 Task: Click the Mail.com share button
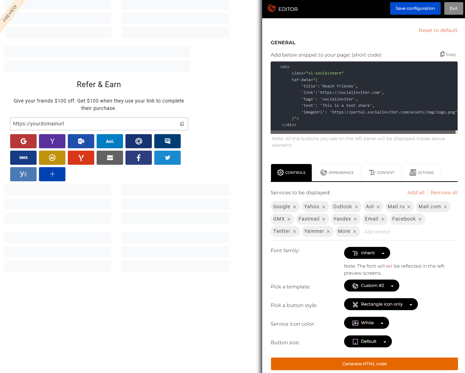coord(167,141)
